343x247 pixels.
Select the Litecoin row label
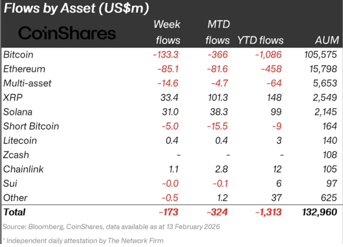click(20, 141)
